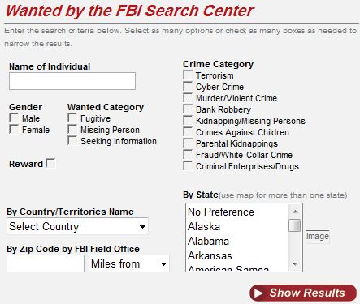The width and height of the screenshot is (360, 304).
Task: Expand the Miles from dropdown
Action: tap(129, 263)
